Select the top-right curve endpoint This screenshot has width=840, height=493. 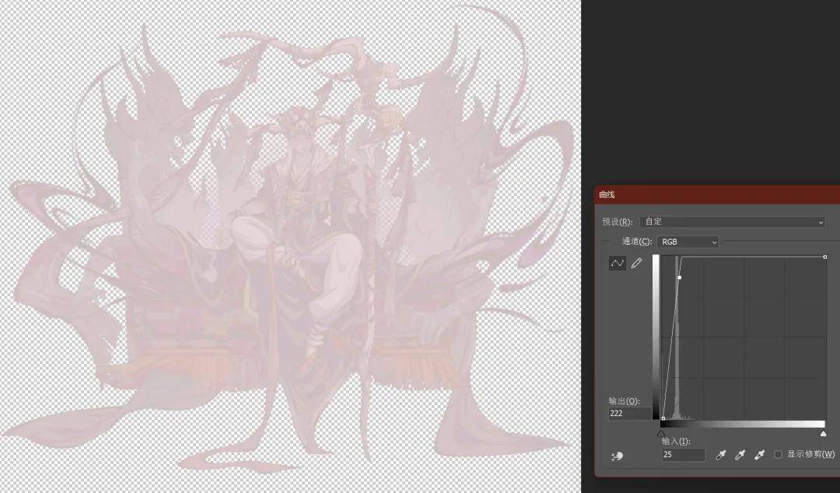pyautogui.click(x=824, y=257)
